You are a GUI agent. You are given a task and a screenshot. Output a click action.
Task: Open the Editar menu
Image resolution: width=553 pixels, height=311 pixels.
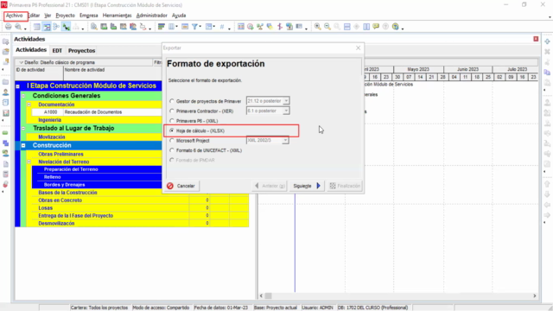pos(34,16)
